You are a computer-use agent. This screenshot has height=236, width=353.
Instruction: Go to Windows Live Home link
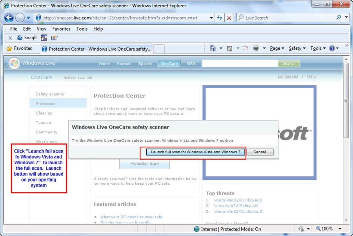click(x=104, y=64)
